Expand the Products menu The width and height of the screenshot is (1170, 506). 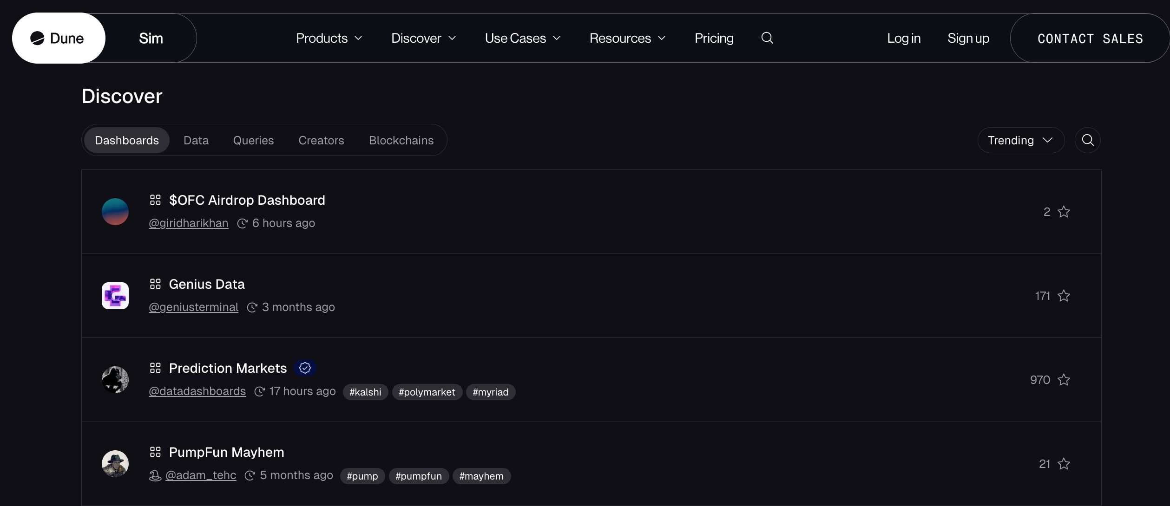[329, 38]
